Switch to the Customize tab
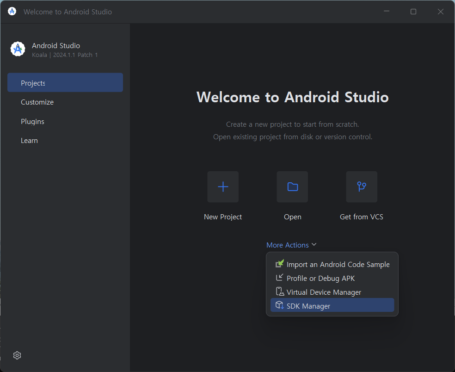 (65, 102)
